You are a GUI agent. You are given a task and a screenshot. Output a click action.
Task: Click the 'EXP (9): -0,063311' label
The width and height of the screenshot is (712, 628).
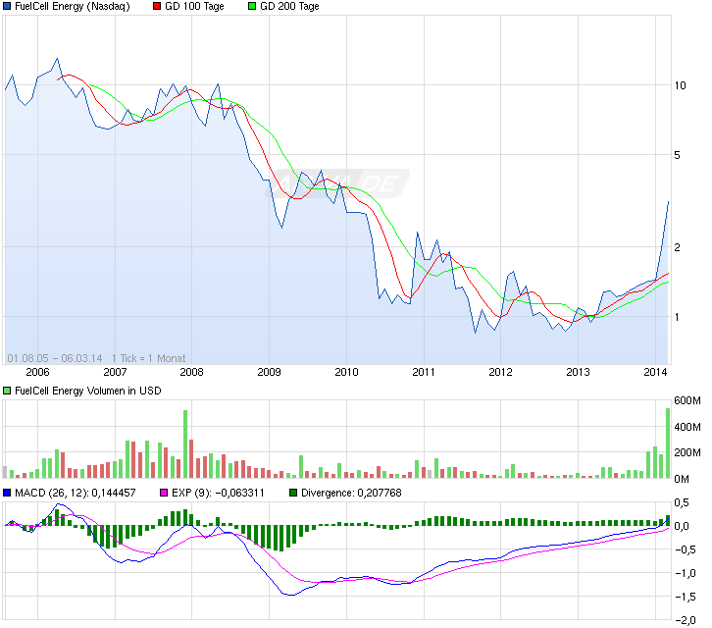(218, 493)
